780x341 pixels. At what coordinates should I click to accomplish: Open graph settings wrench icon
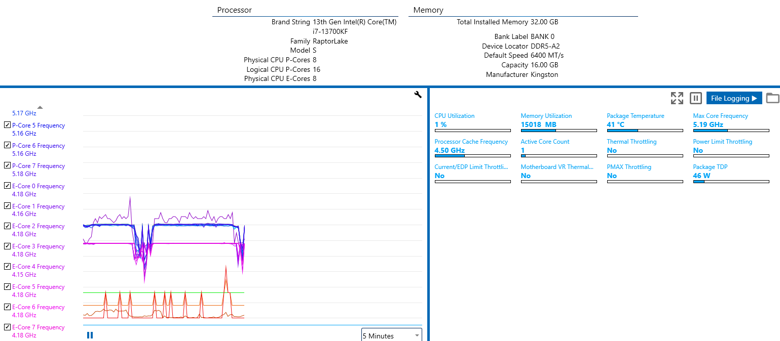pos(418,94)
